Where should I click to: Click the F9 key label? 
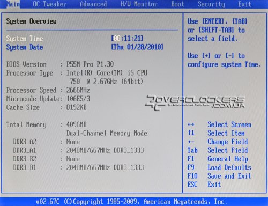pos(191,167)
